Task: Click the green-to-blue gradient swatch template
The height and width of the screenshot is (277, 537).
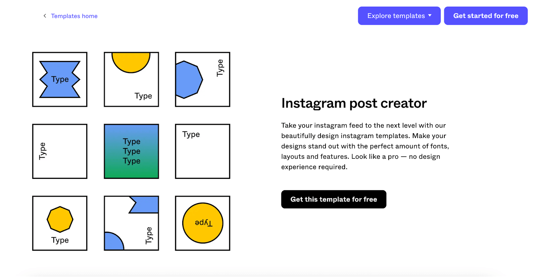Action: [x=131, y=151]
